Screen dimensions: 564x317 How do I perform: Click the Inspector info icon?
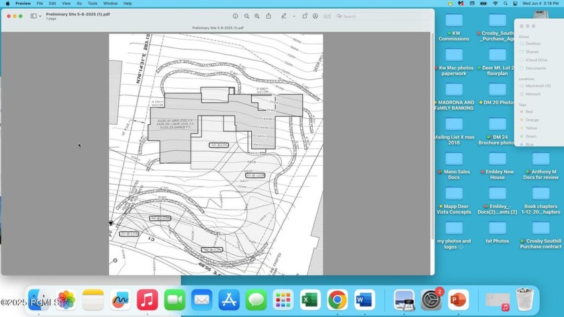click(x=236, y=16)
